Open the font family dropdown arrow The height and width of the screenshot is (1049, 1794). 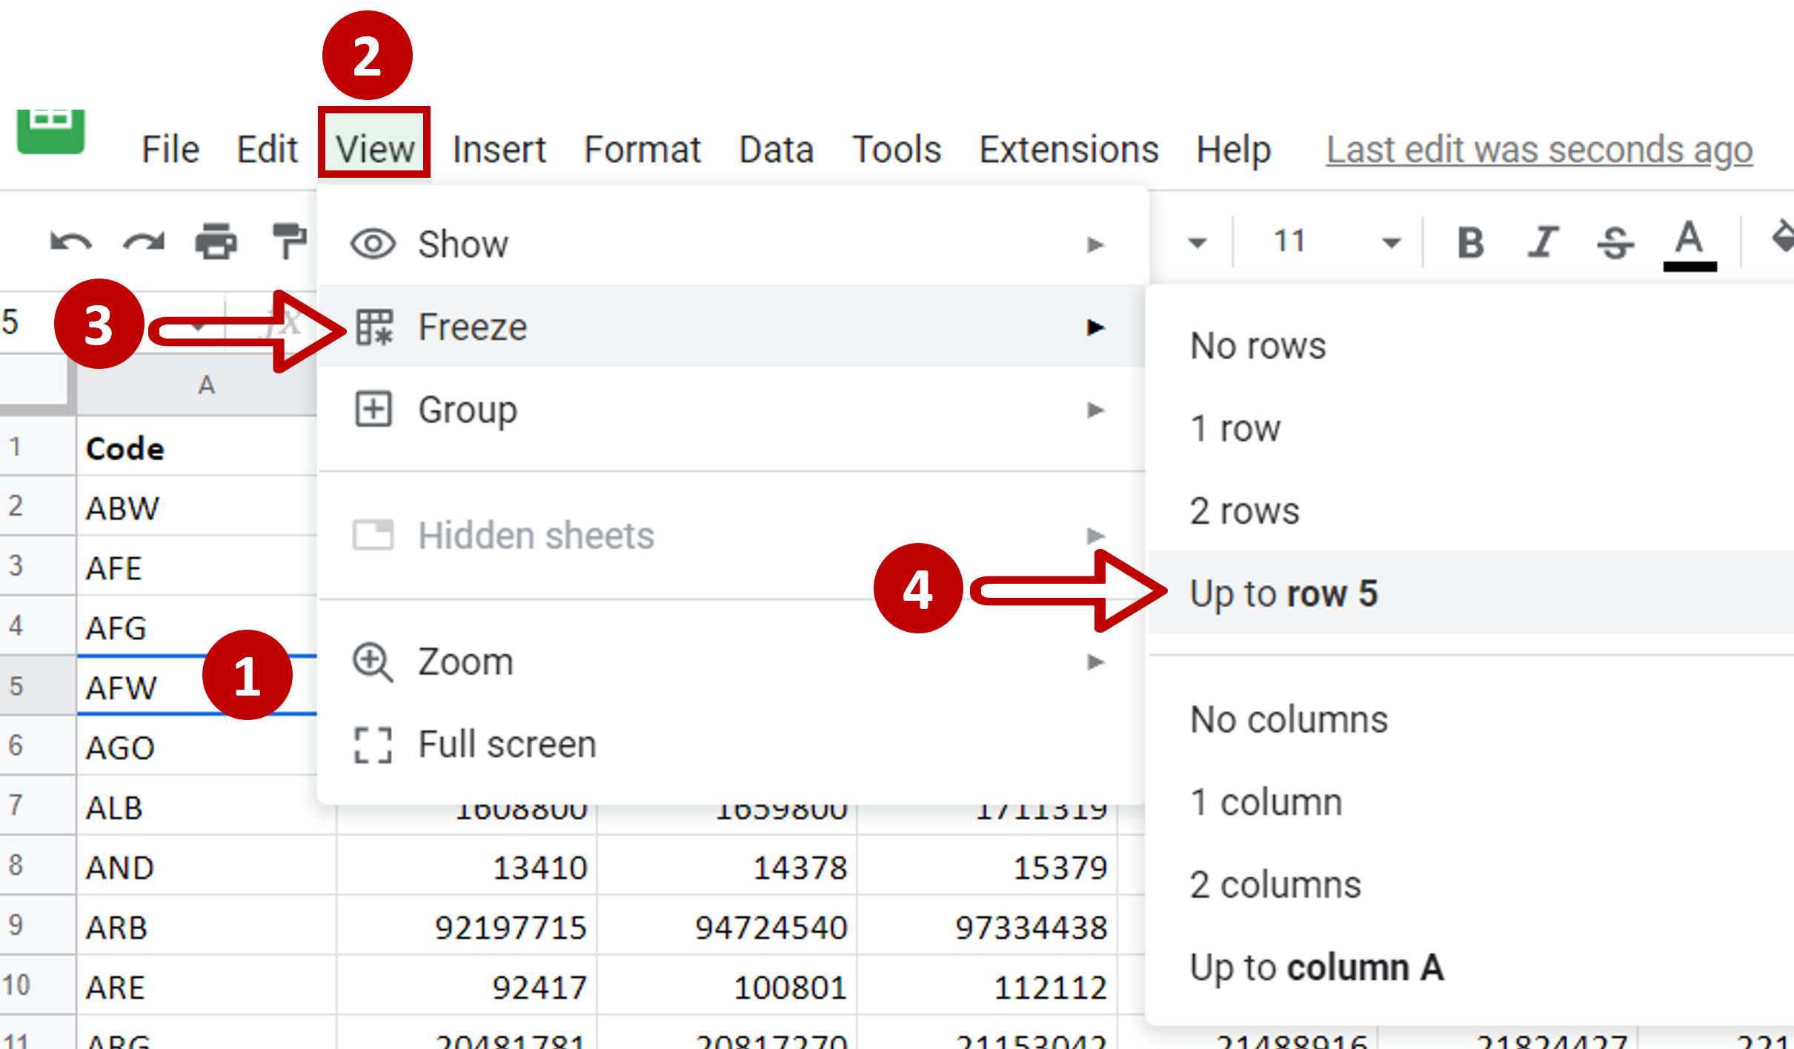click(1197, 242)
